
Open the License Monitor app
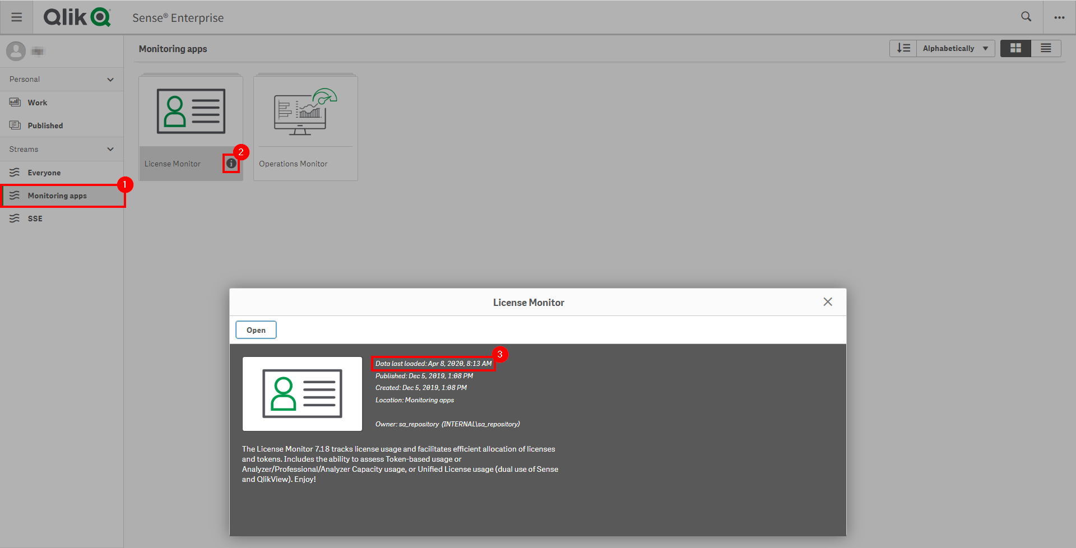(x=256, y=329)
